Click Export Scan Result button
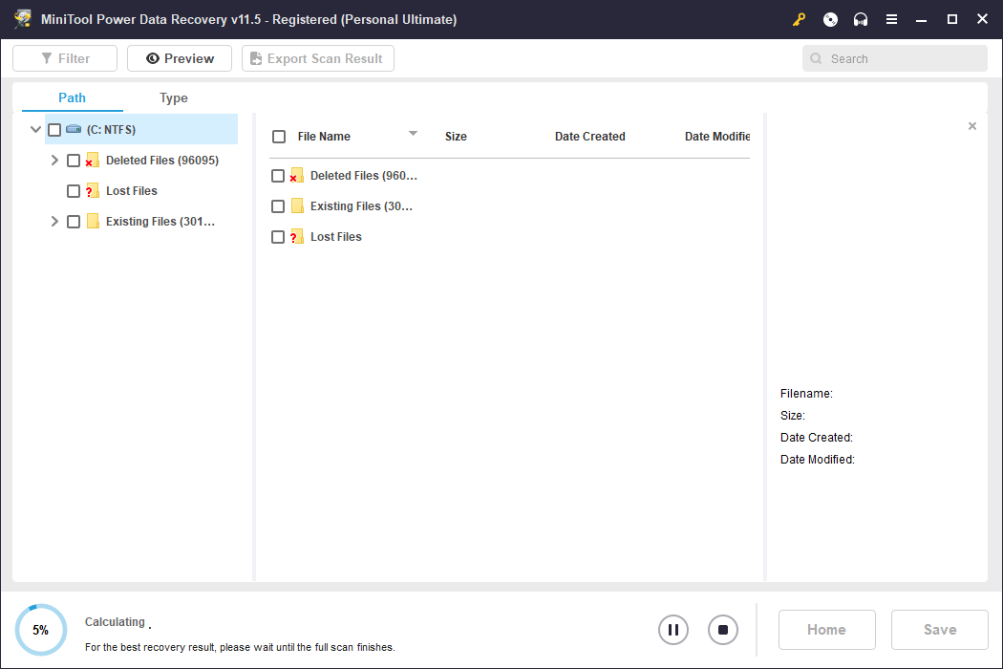Screen dimensions: 1003x669 click(x=318, y=58)
